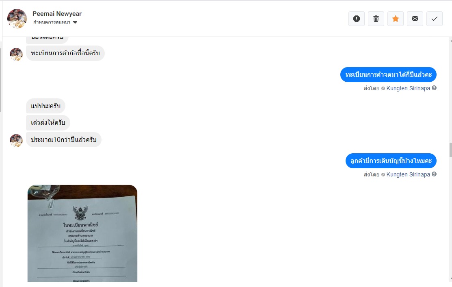Click help icon beside second Kungten Sirinapa
This screenshot has height=287, width=452.
tap(434, 174)
